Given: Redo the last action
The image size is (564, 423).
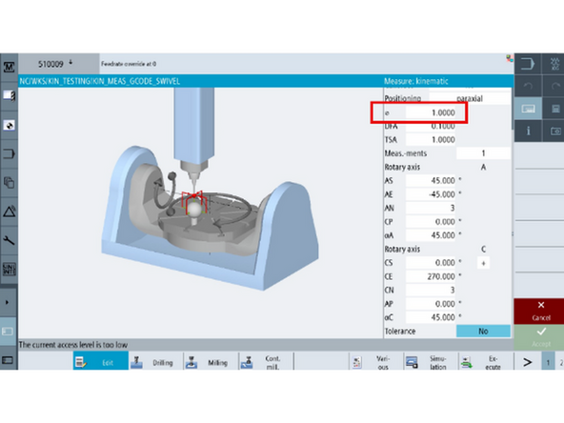Looking at the screenshot, I should coord(554,86).
